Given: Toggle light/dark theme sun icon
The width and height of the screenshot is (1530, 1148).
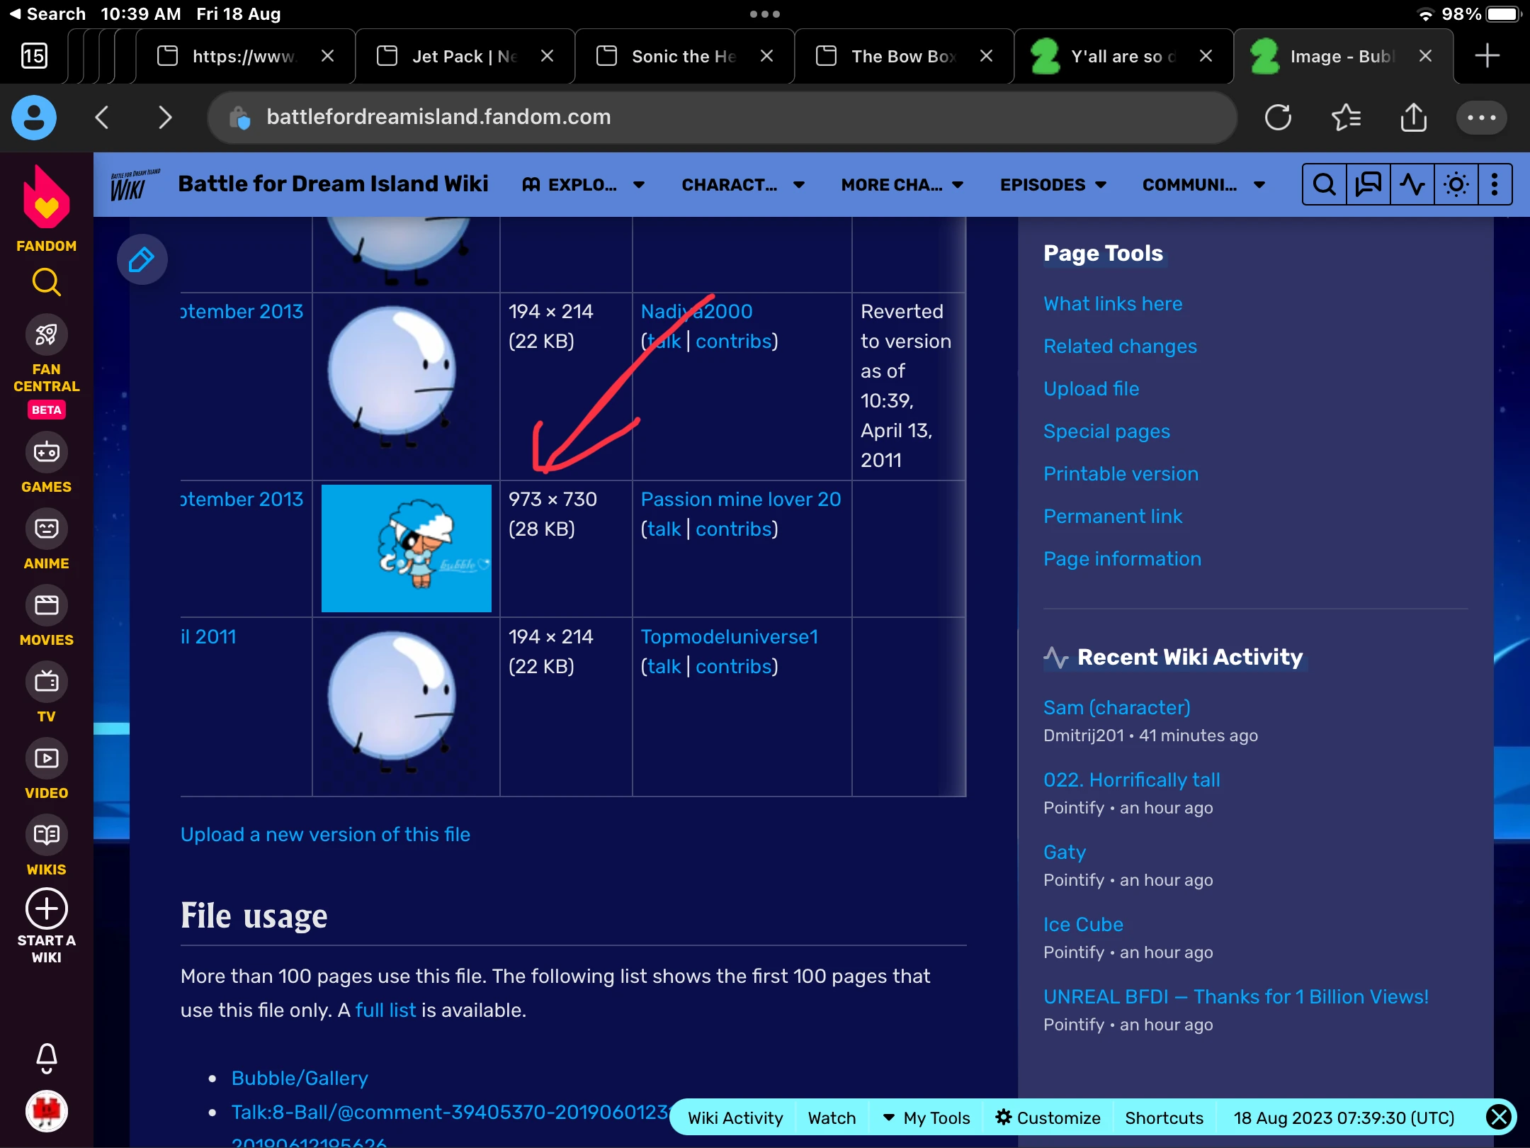Looking at the screenshot, I should pyautogui.click(x=1456, y=185).
